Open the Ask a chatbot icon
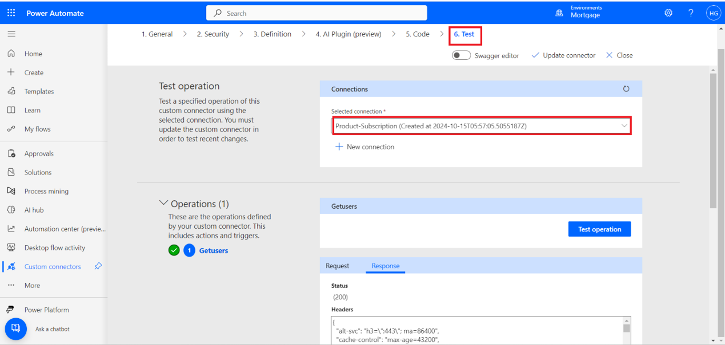725x345 pixels. click(16, 329)
